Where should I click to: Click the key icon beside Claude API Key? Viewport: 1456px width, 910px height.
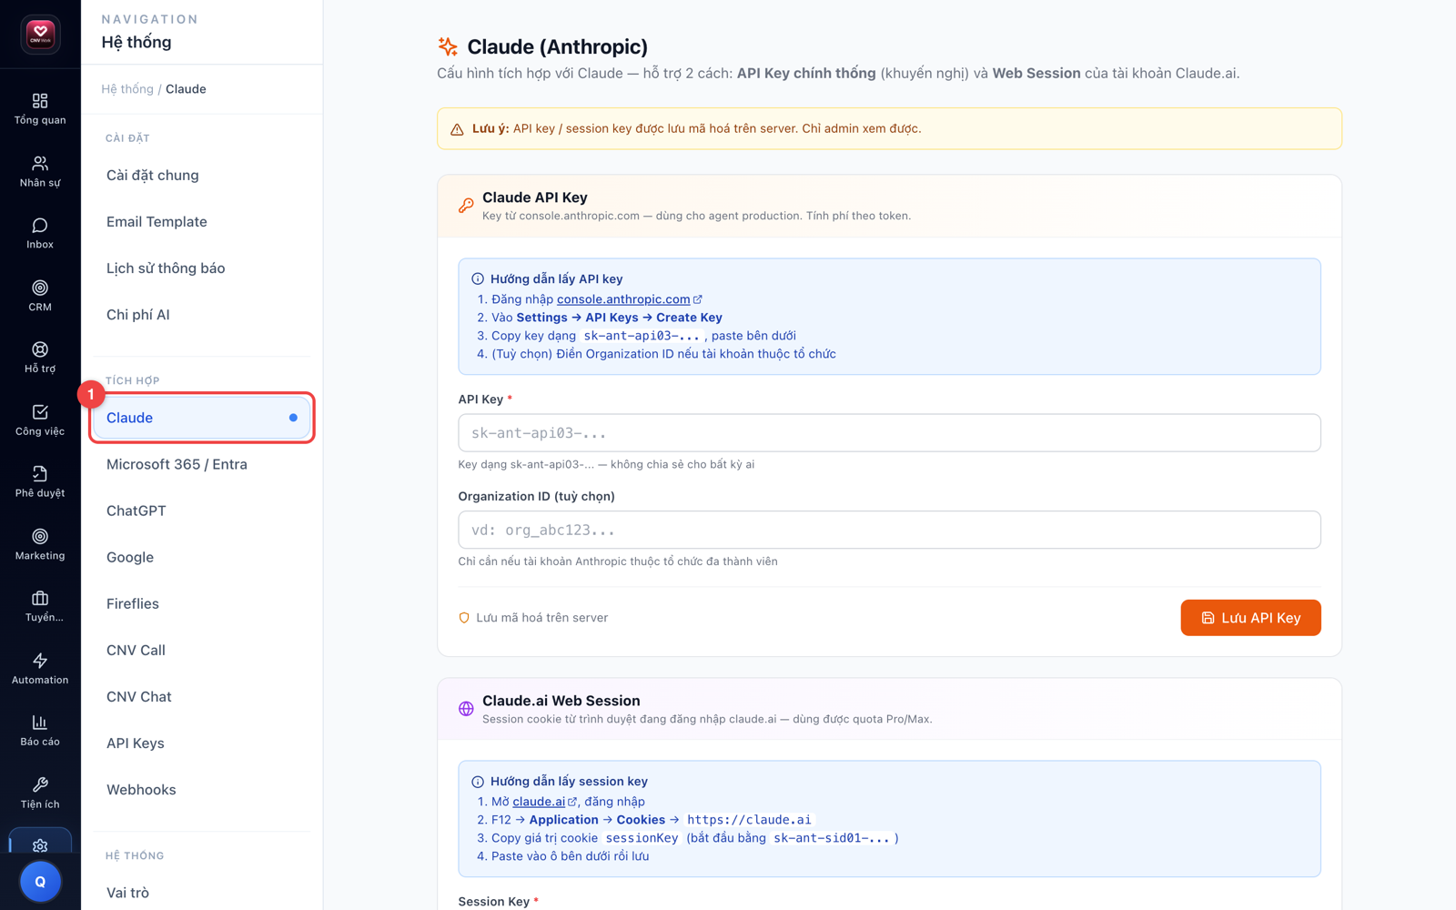(466, 206)
